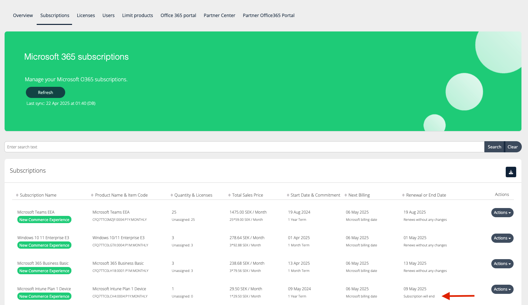Sort by Subscription Name column icon
Screen dimensions: 528x305
(17, 195)
